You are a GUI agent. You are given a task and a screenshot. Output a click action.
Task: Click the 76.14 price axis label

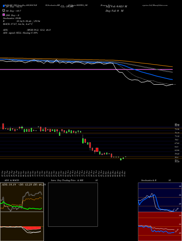click(177, 133)
